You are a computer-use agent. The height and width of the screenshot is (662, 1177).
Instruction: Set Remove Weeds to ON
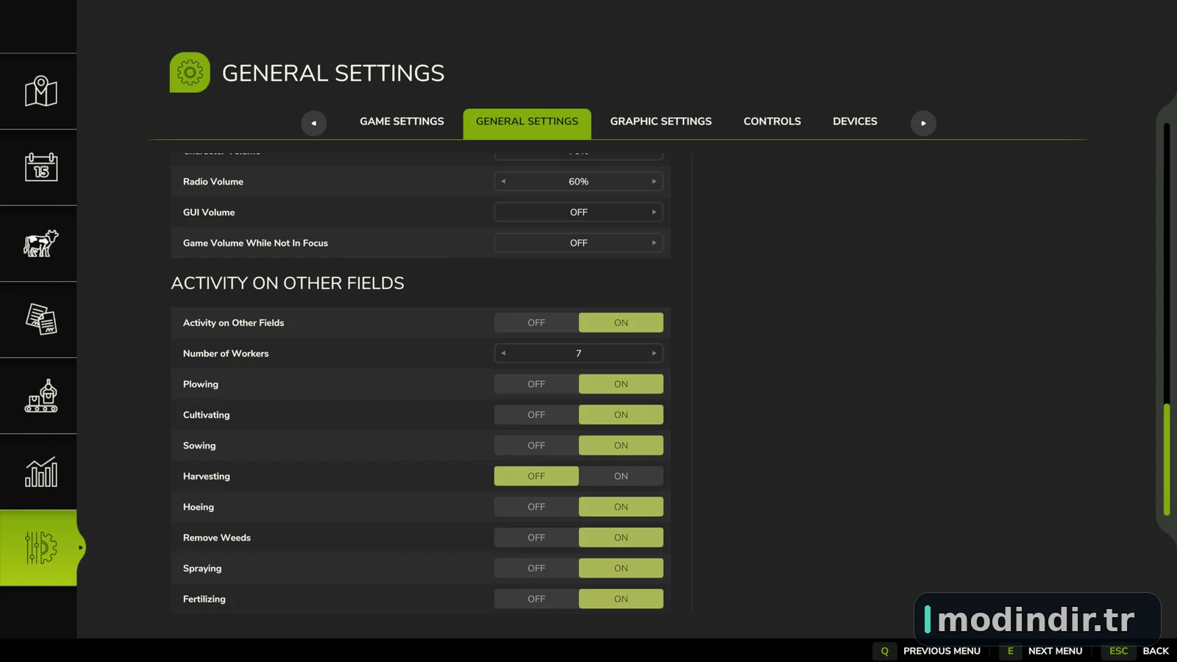pos(621,538)
